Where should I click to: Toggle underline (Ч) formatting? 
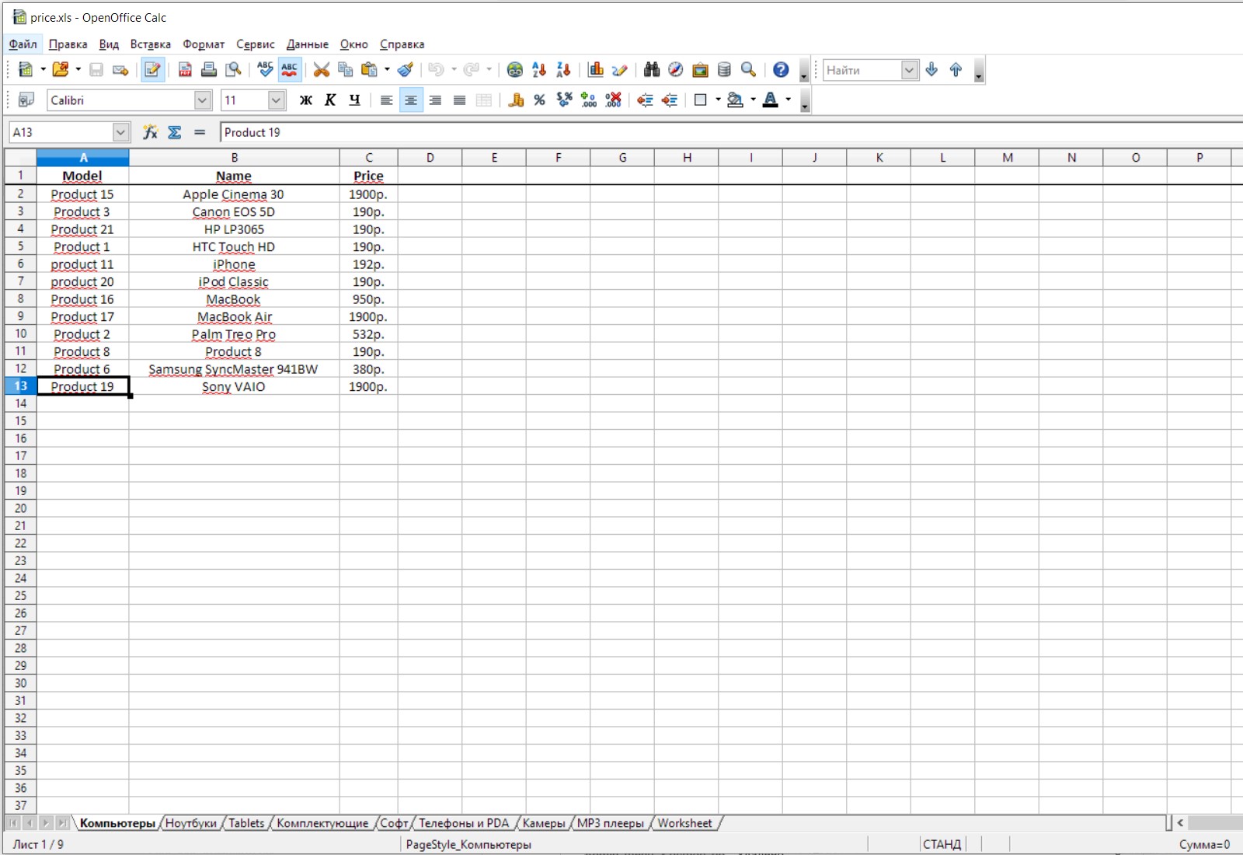coord(354,100)
